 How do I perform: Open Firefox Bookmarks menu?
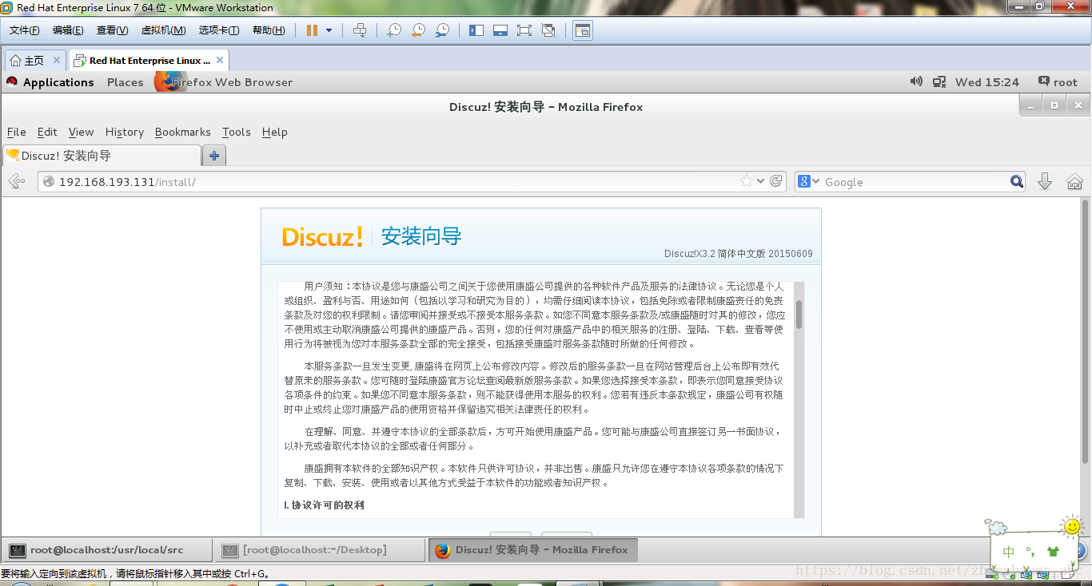(183, 132)
